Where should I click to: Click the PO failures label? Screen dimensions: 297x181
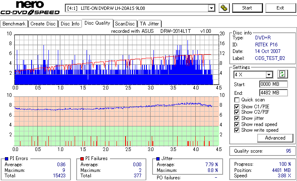[x=169, y=178]
